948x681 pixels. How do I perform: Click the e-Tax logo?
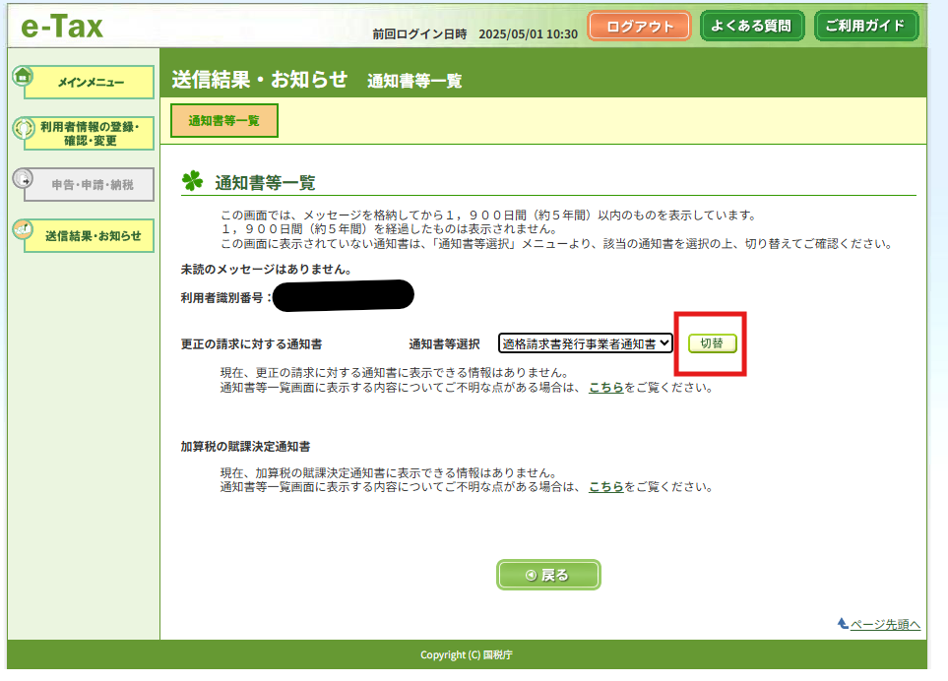point(62,26)
